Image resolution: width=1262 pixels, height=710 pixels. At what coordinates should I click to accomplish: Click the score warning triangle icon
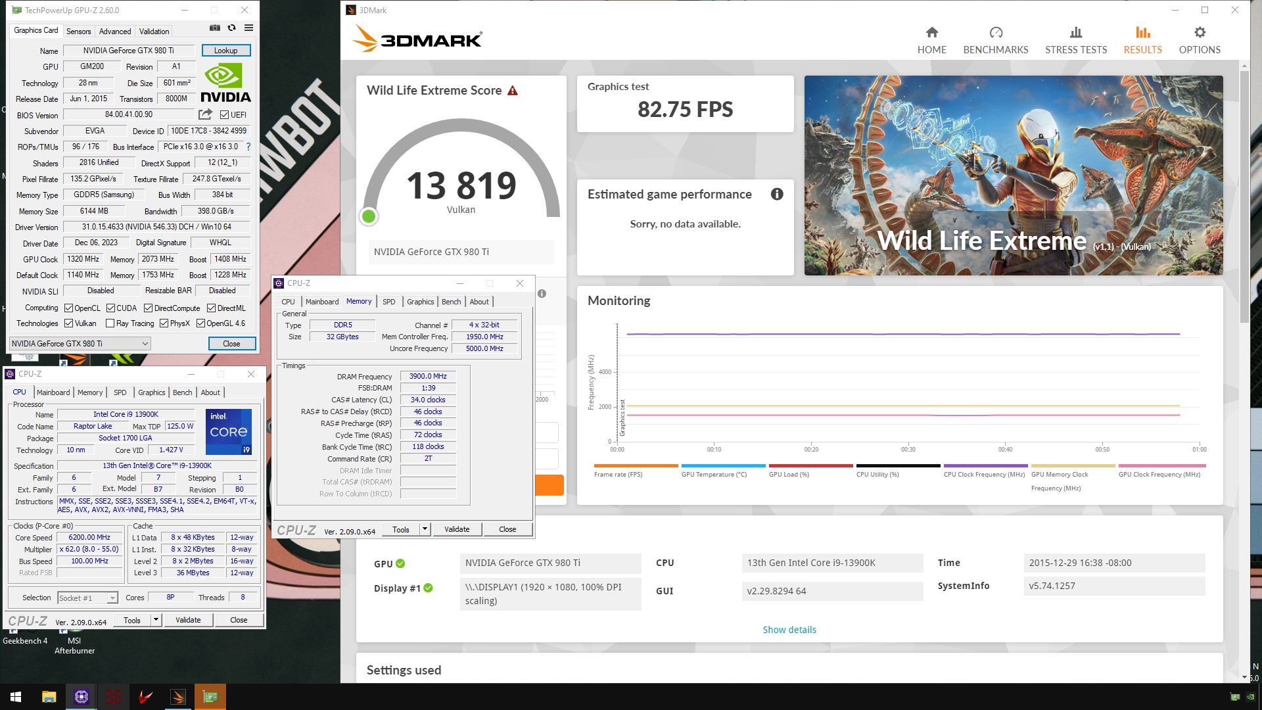click(513, 91)
